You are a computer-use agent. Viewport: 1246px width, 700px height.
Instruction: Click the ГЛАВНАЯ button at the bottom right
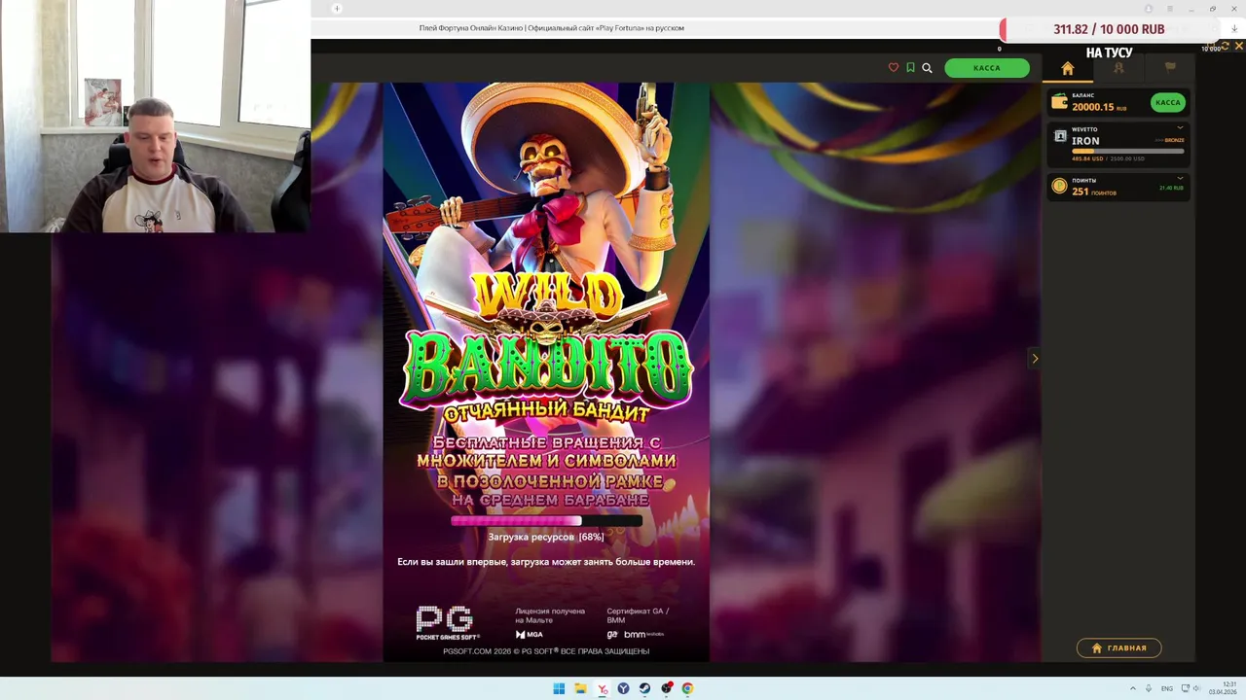[1118, 647]
